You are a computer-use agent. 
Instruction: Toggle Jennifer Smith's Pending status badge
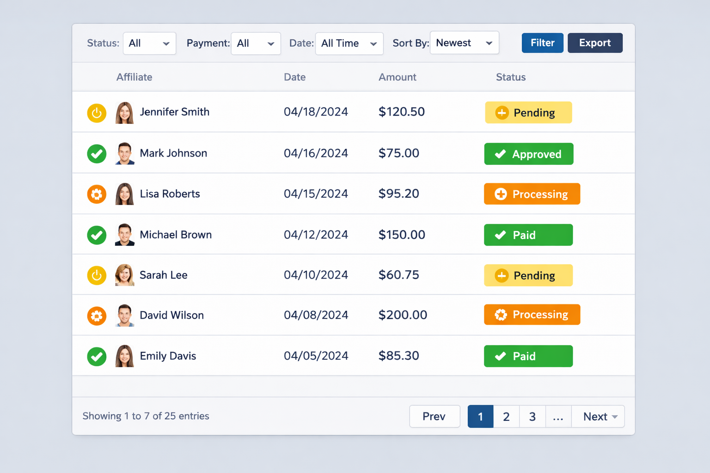(x=528, y=112)
